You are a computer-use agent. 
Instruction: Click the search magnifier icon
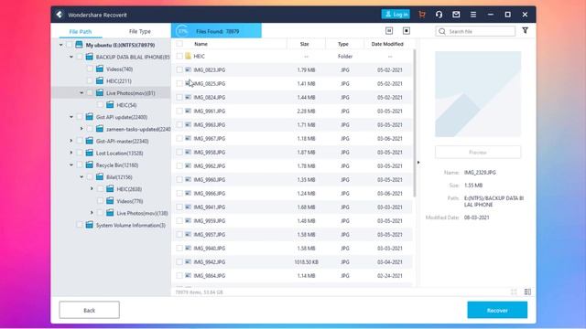442,31
